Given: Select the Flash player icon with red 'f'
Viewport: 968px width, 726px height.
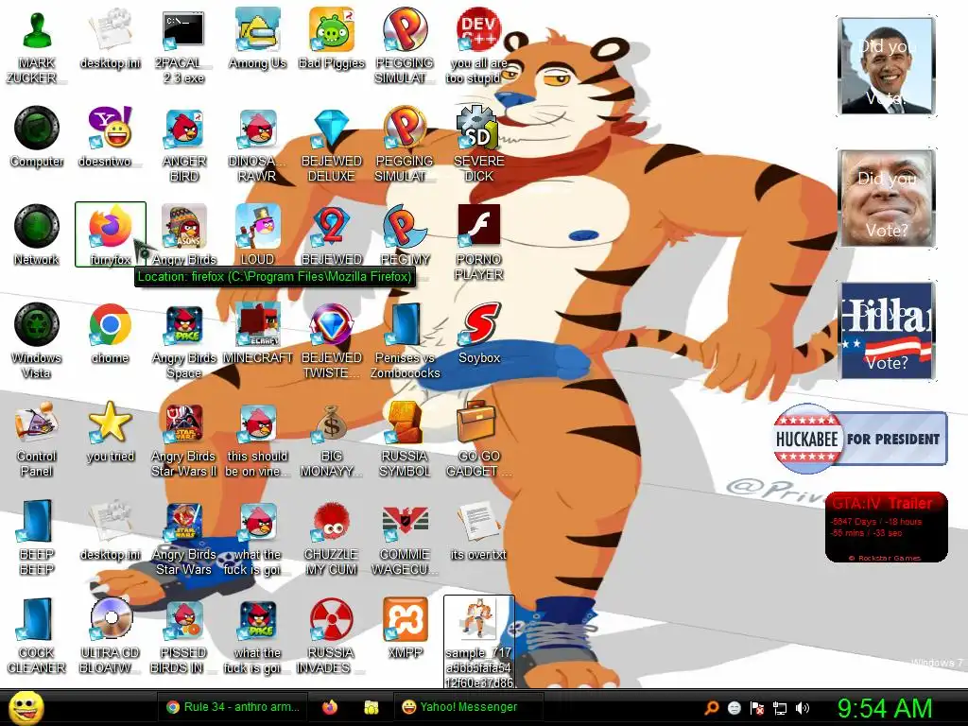Looking at the screenshot, I should click(478, 225).
